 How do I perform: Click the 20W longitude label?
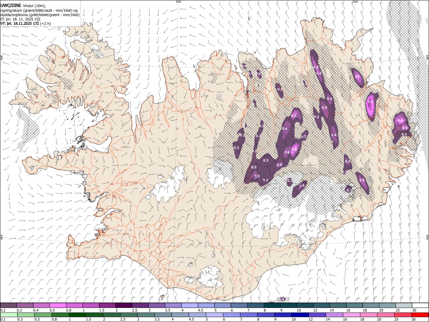pyautogui.click(x=178, y=2)
